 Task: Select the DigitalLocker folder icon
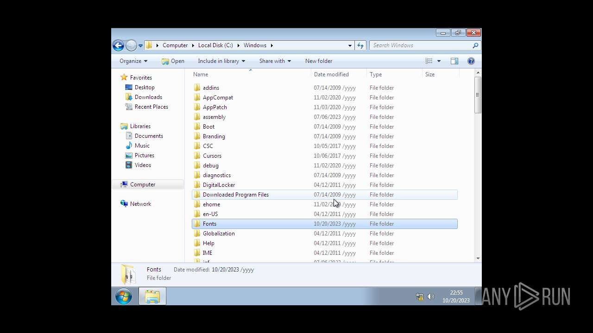197,185
